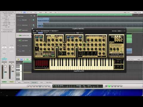143x107 pixels.
Task: Expand the Global Tracks disclosure triangle
Action: [x=17, y=16]
